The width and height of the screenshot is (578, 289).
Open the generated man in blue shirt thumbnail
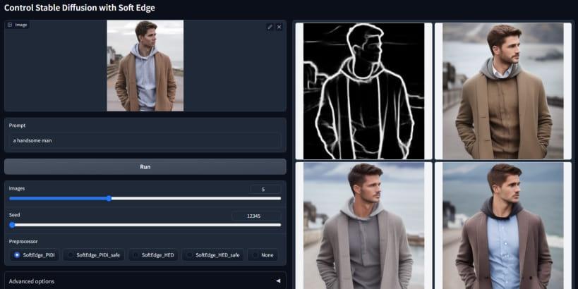(x=502, y=226)
